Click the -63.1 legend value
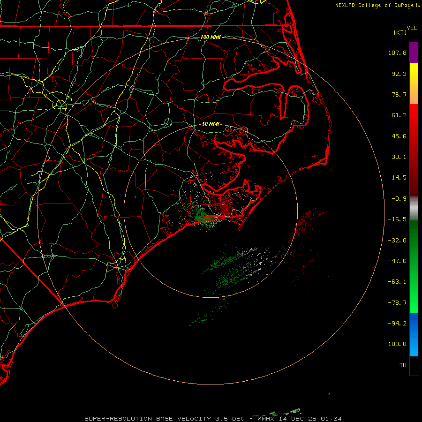Viewport: 422px width, 422px height. [397, 282]
